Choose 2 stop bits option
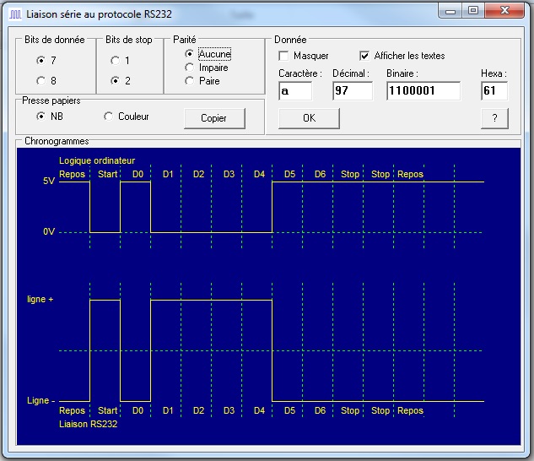Screen dimensions: 534x461 pyautogui.click(x=115, y=81)
